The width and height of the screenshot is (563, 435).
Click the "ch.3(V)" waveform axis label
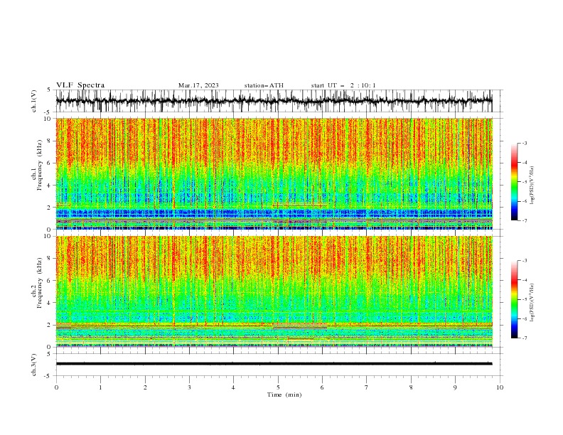34,365
